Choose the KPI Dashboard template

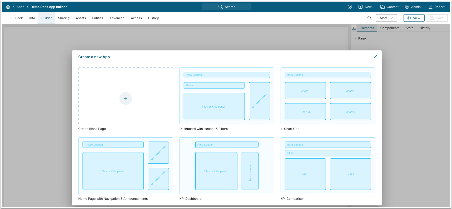click(227, 166)
